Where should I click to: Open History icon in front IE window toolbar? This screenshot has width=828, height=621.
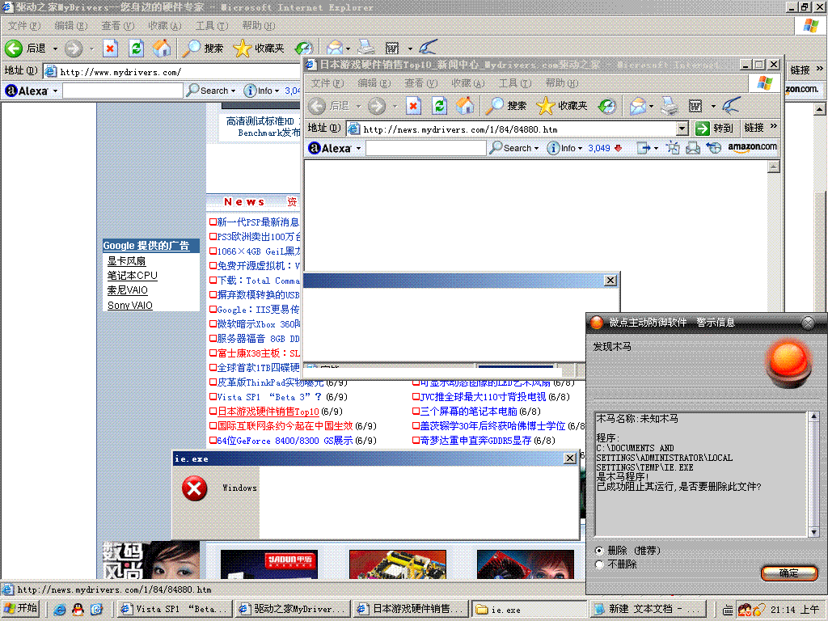pyautogui.click(x=607, y=106)
